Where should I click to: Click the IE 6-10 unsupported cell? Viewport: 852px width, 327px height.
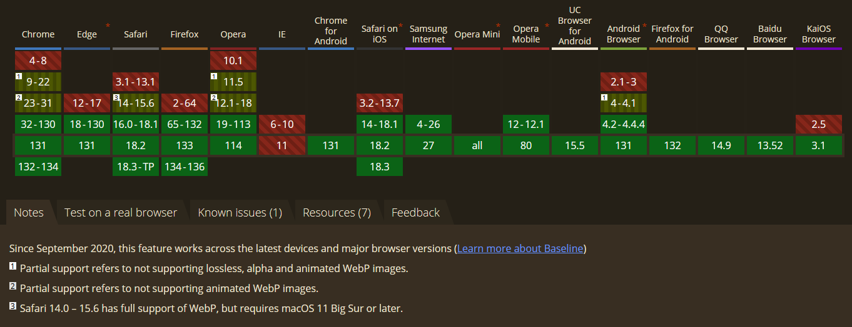pyautogui.click(x=282, y=124)
